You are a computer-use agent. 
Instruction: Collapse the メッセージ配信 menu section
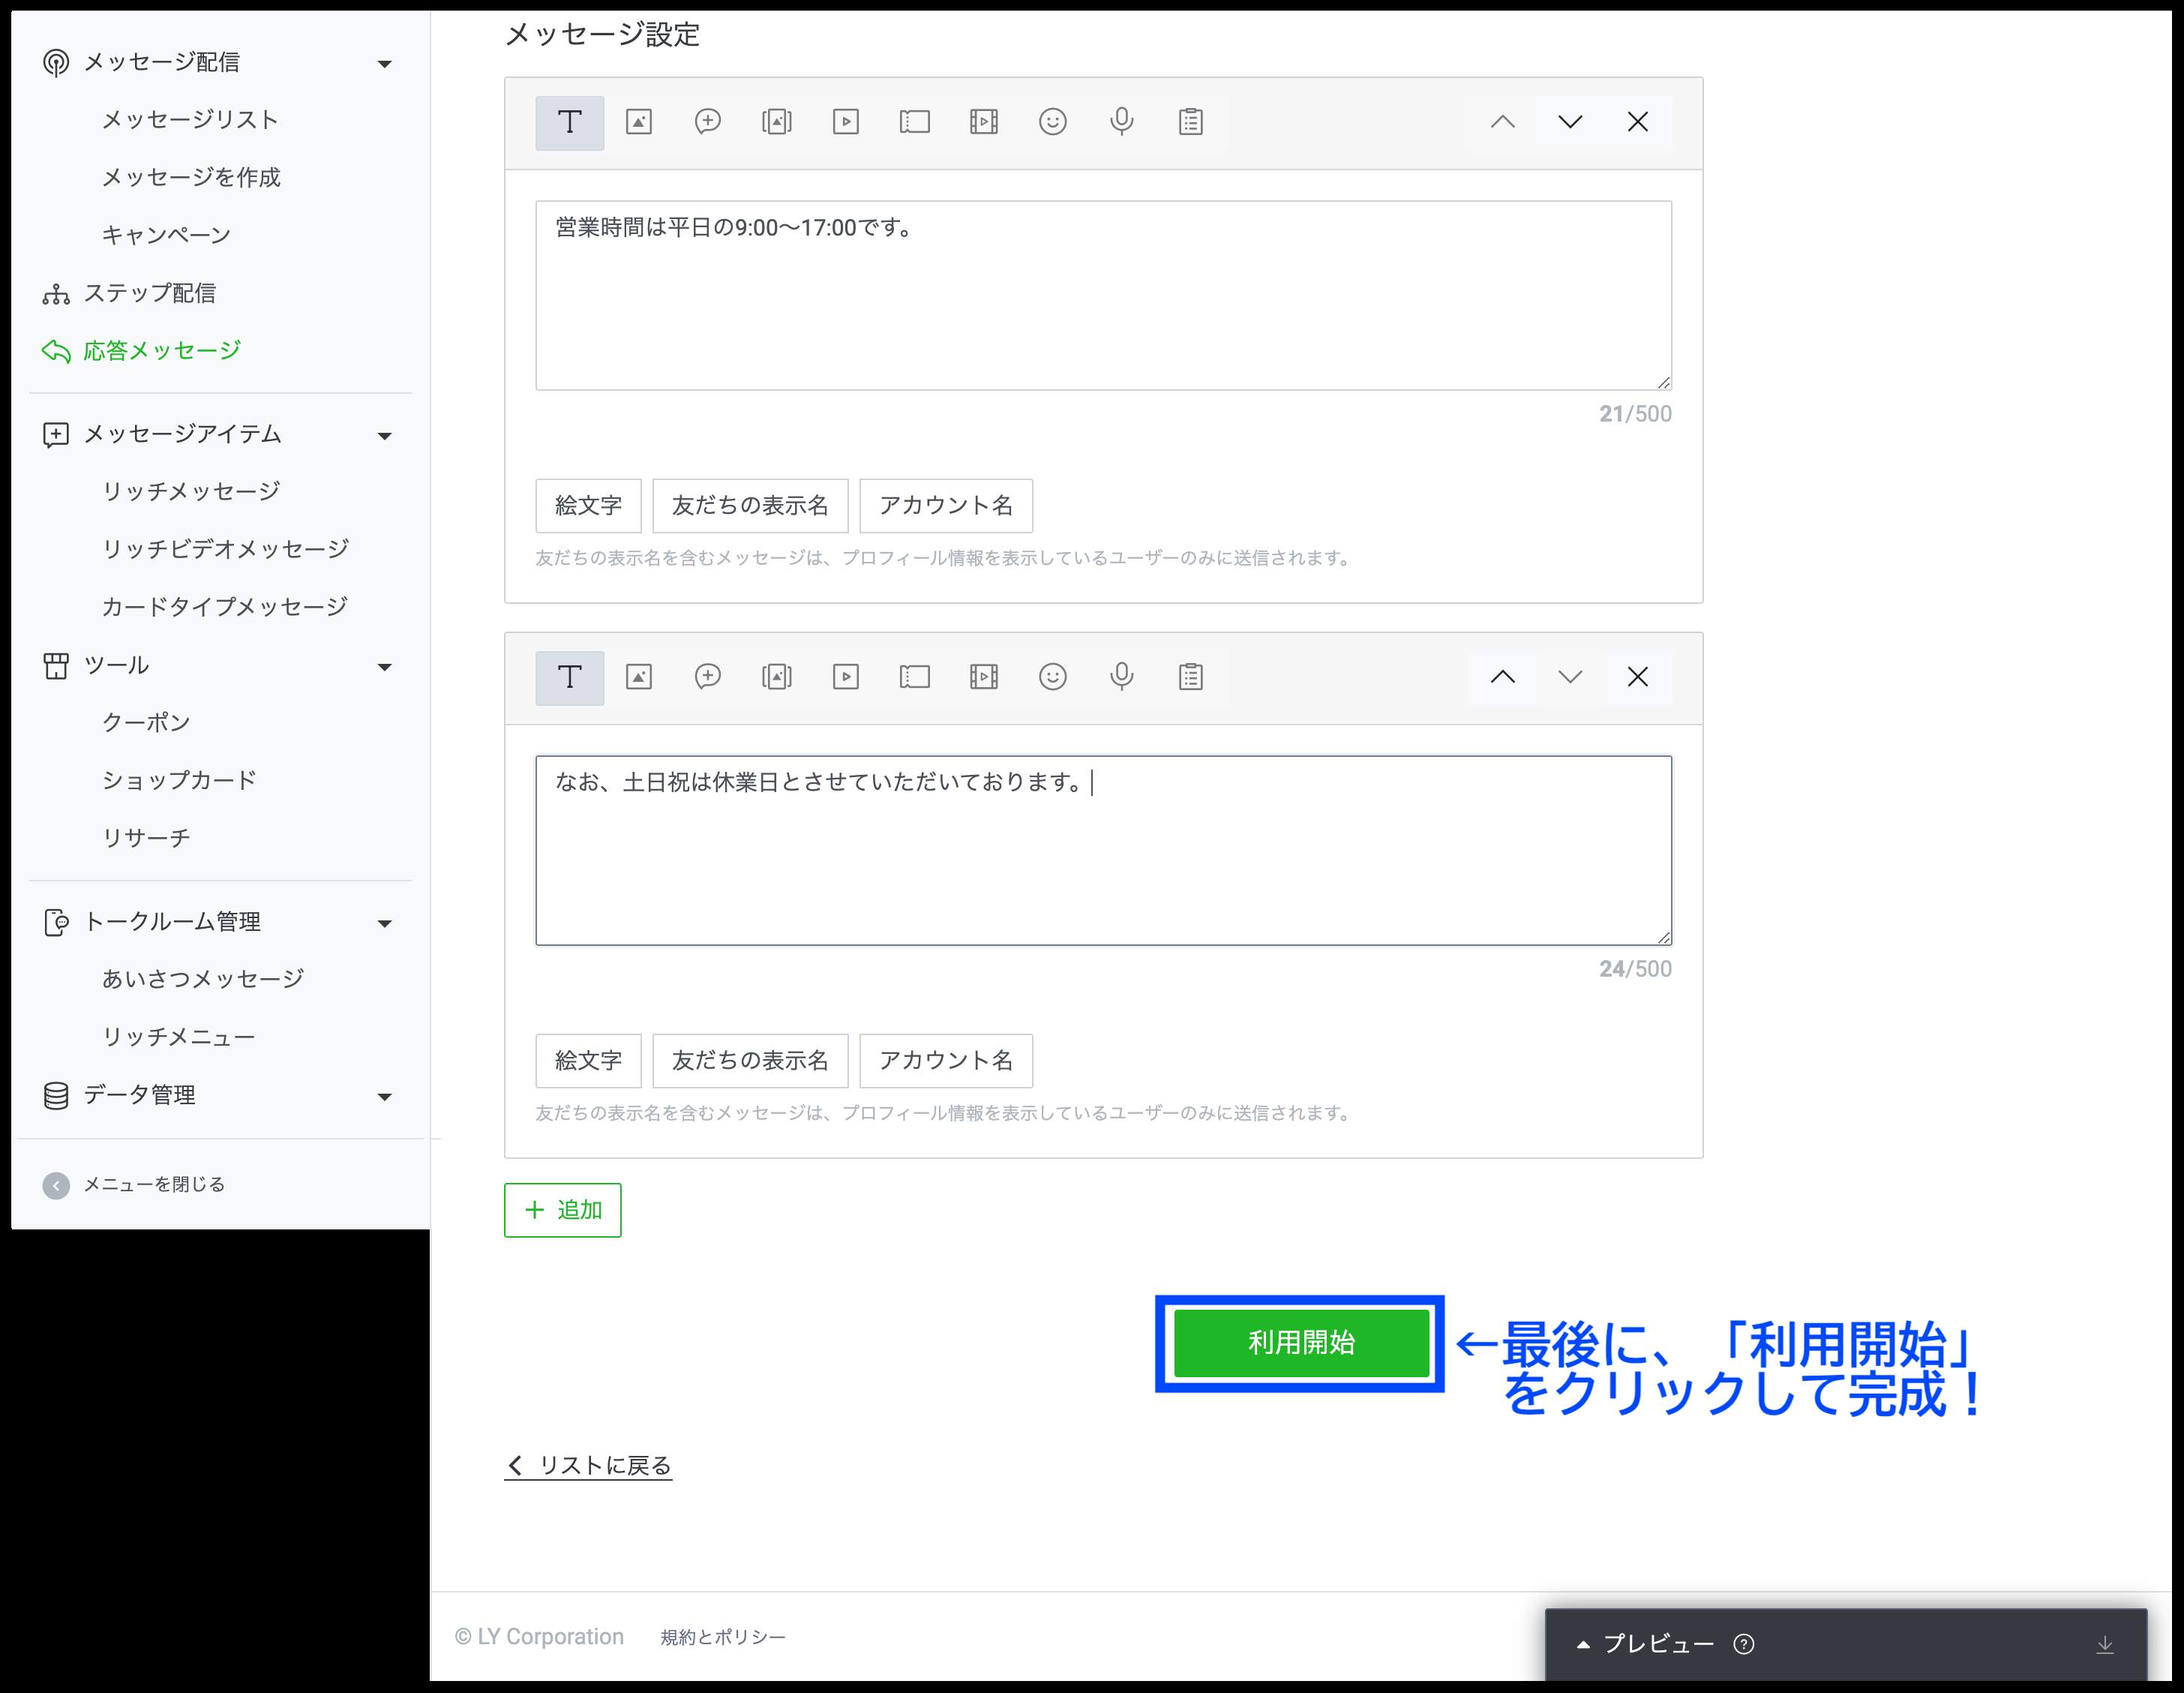point(384,64)
